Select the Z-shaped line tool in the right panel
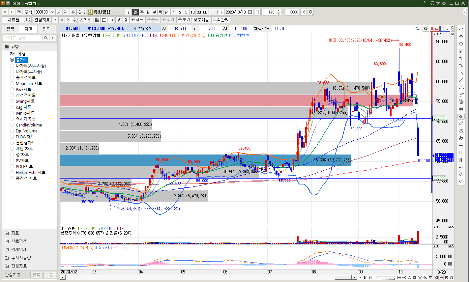Image resolution: width=469 pixels, height=282 pixels. tap(461, 145)
